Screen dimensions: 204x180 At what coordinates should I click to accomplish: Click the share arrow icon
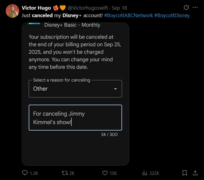tap(195, 173)
